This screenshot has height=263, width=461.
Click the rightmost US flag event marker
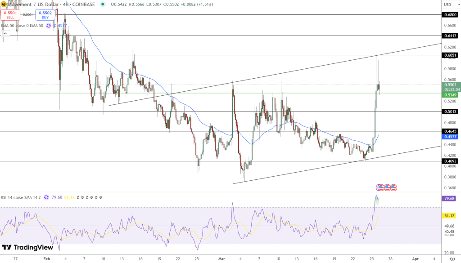click(x=394, y=187)
